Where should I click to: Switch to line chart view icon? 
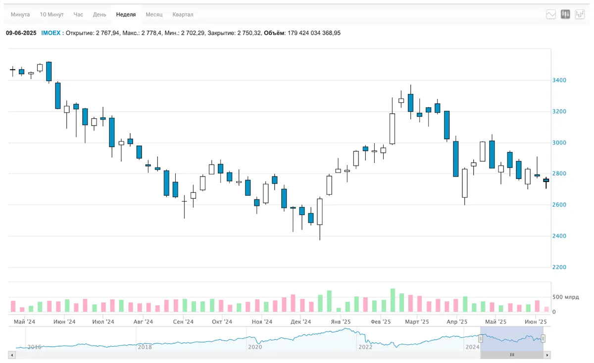pos(551,14)
